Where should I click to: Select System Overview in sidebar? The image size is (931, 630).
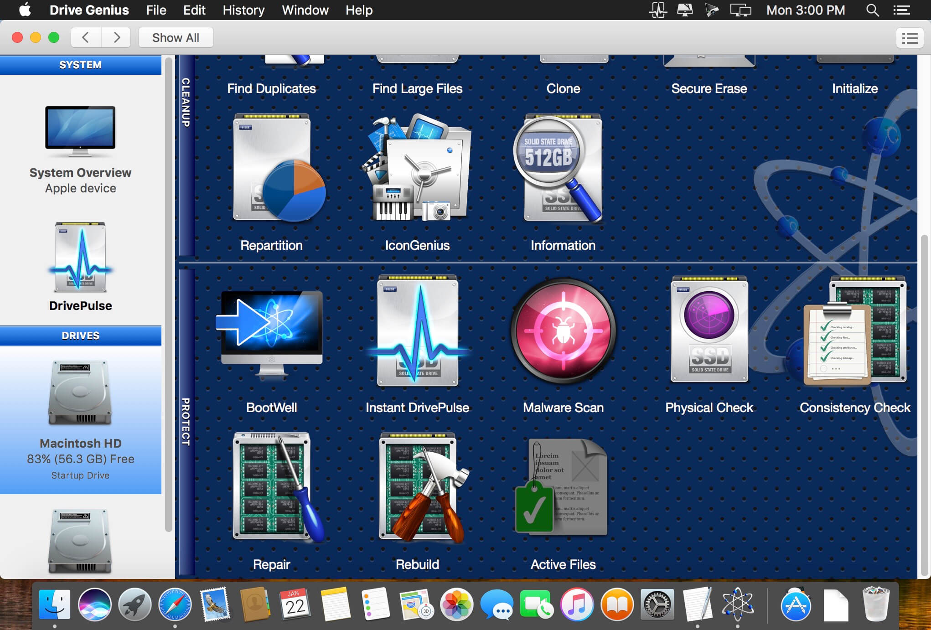[81, 150]
